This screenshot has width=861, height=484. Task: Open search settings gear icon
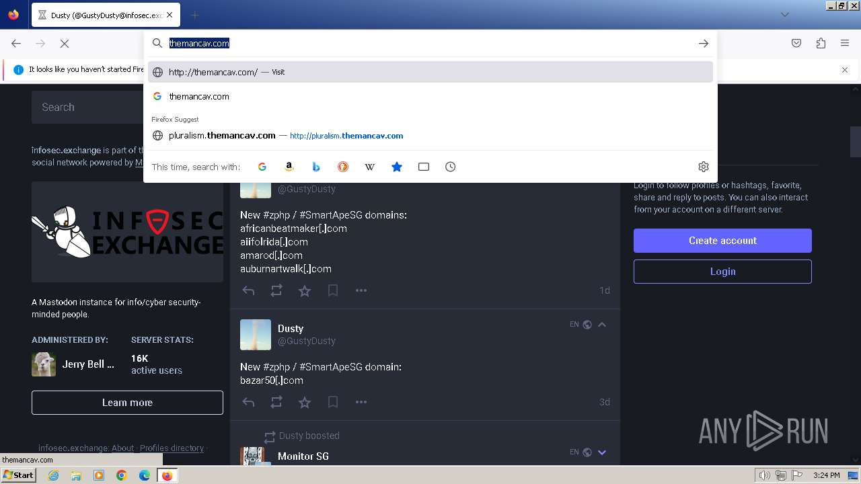[x=704, y=167]
